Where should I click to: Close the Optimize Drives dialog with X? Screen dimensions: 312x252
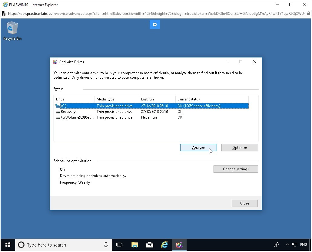click(254, 62)
